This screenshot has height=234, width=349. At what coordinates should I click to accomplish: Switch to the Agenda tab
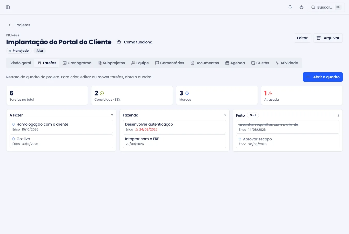(x=235, y=63)
